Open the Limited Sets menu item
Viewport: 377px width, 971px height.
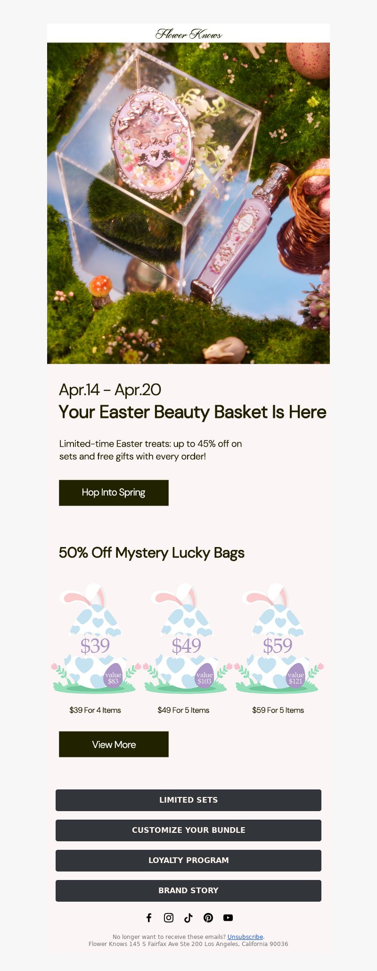(x=188, y=800)
